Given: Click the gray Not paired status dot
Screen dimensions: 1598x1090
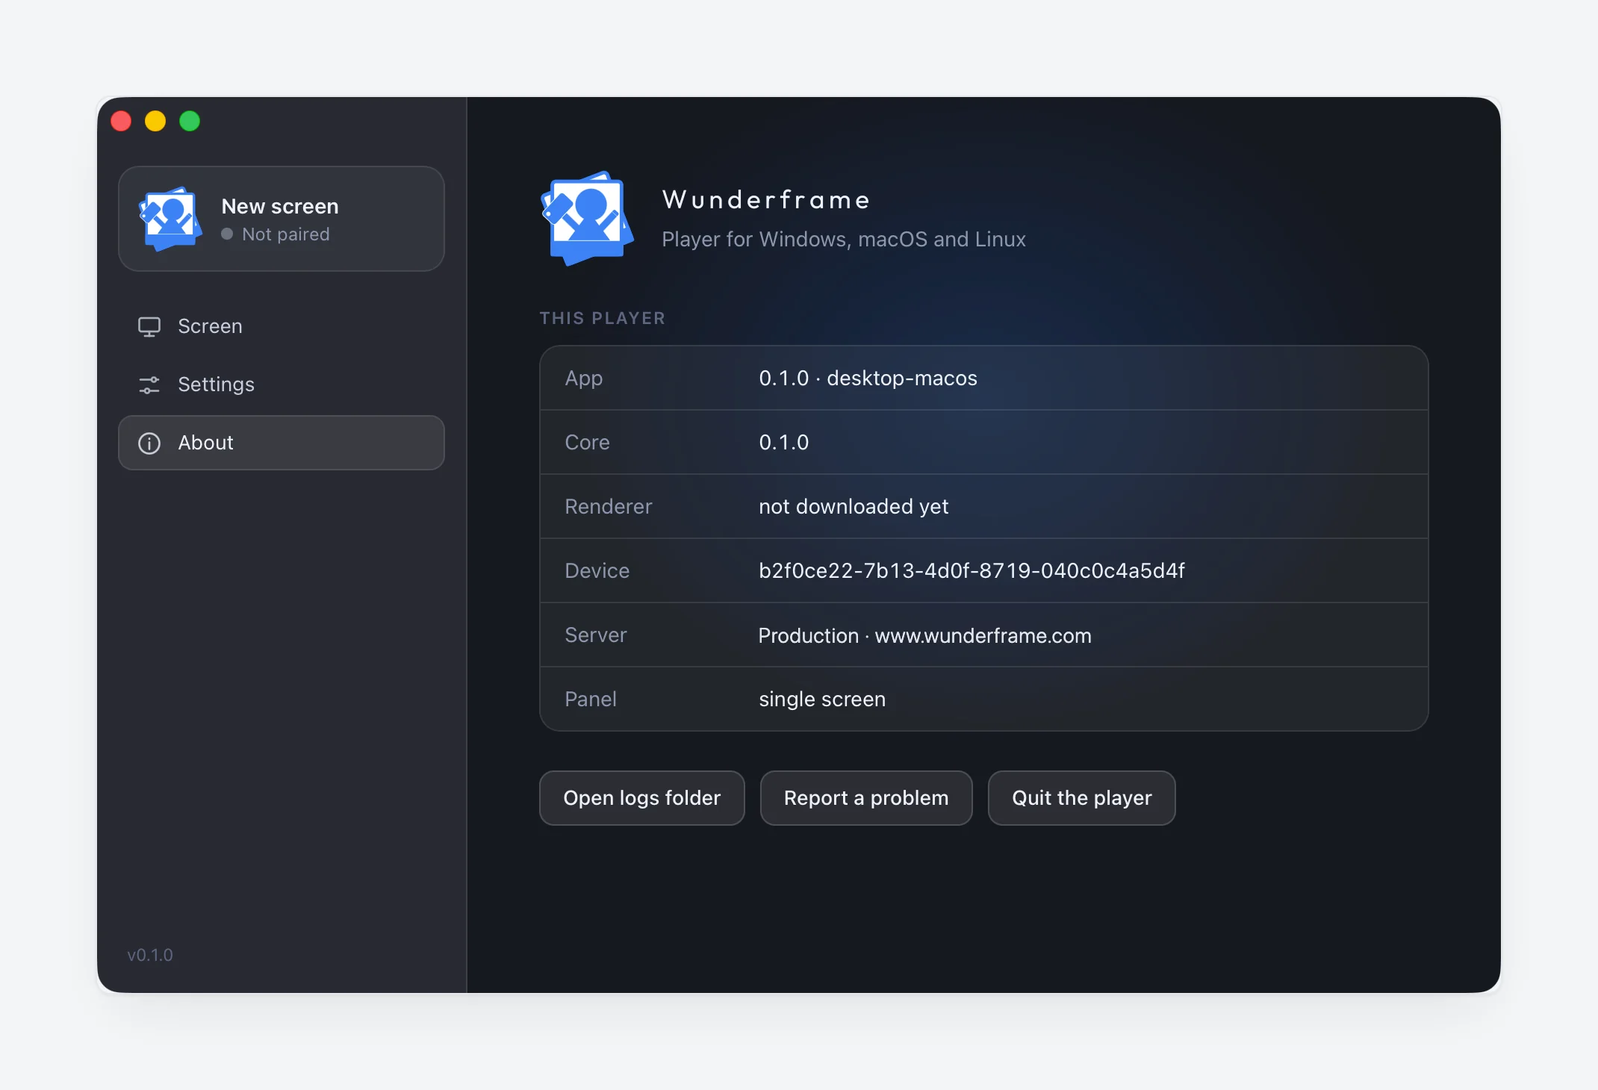Looking at the screenshot, I should 227,234.
